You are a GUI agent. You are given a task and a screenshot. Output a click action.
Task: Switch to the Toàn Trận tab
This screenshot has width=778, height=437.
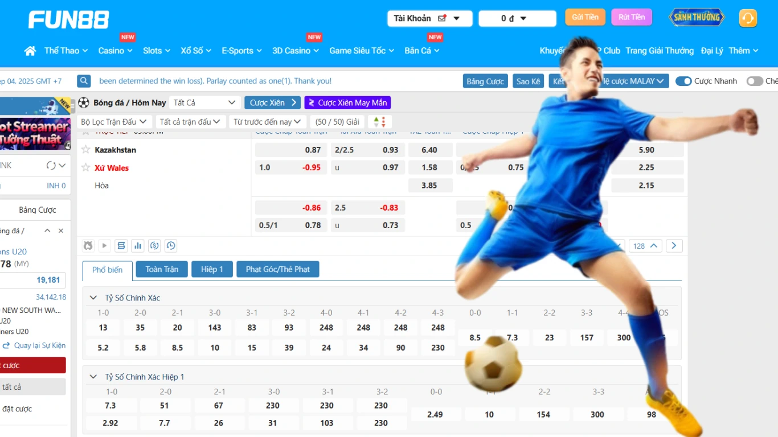(x=161, y=269)
